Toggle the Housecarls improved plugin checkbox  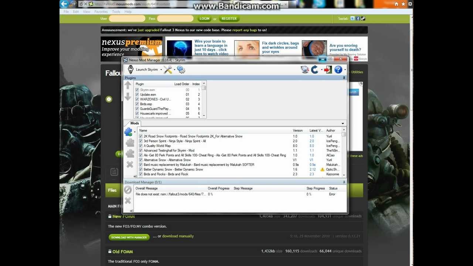[137, 114]
